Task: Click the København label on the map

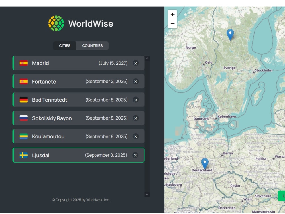Action: point(227,116)
